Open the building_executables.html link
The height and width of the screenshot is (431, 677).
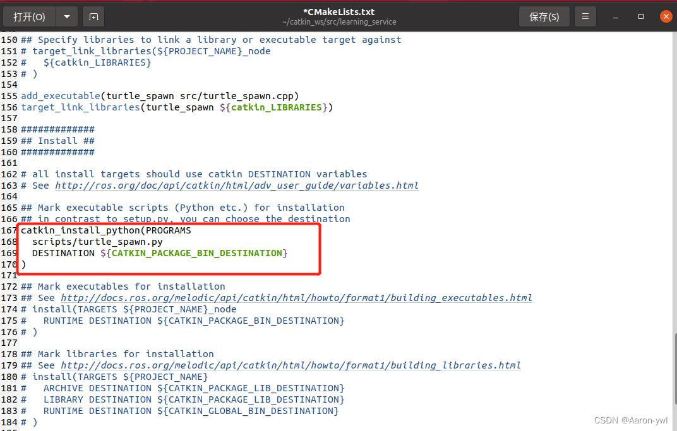[x=296, y=298]
